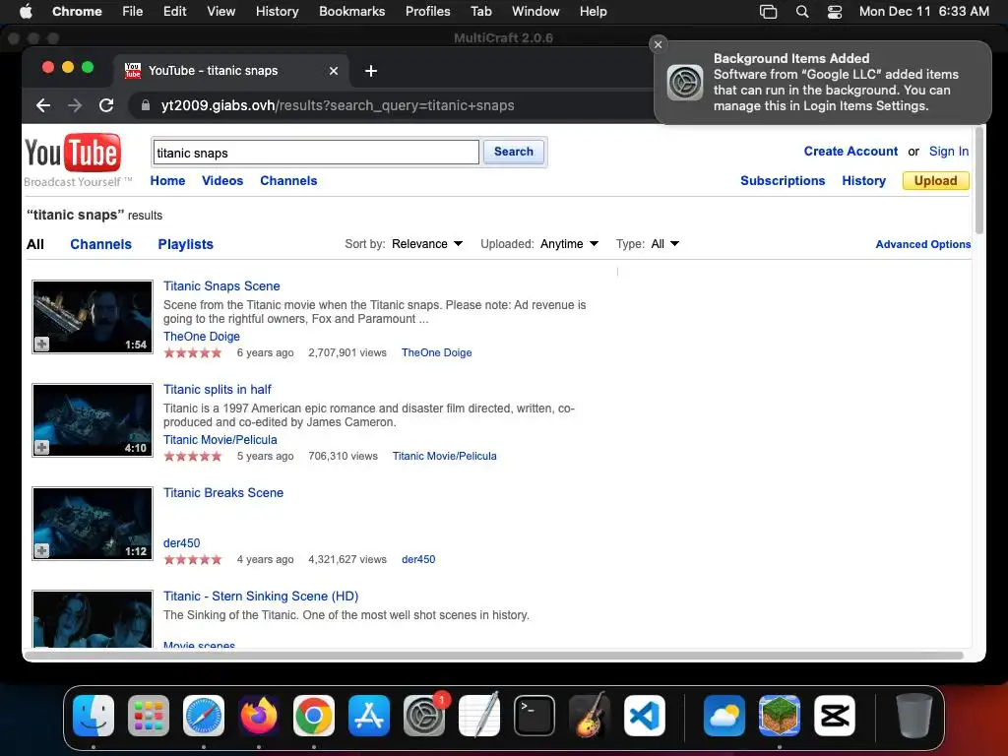
Task: Launch Terminal from the dock
Action: tap(535, 716)
